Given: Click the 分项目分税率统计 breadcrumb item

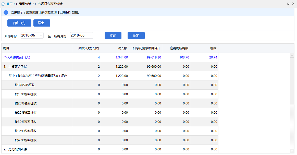Looking at the screenshot, I should (x=50, y=4).
